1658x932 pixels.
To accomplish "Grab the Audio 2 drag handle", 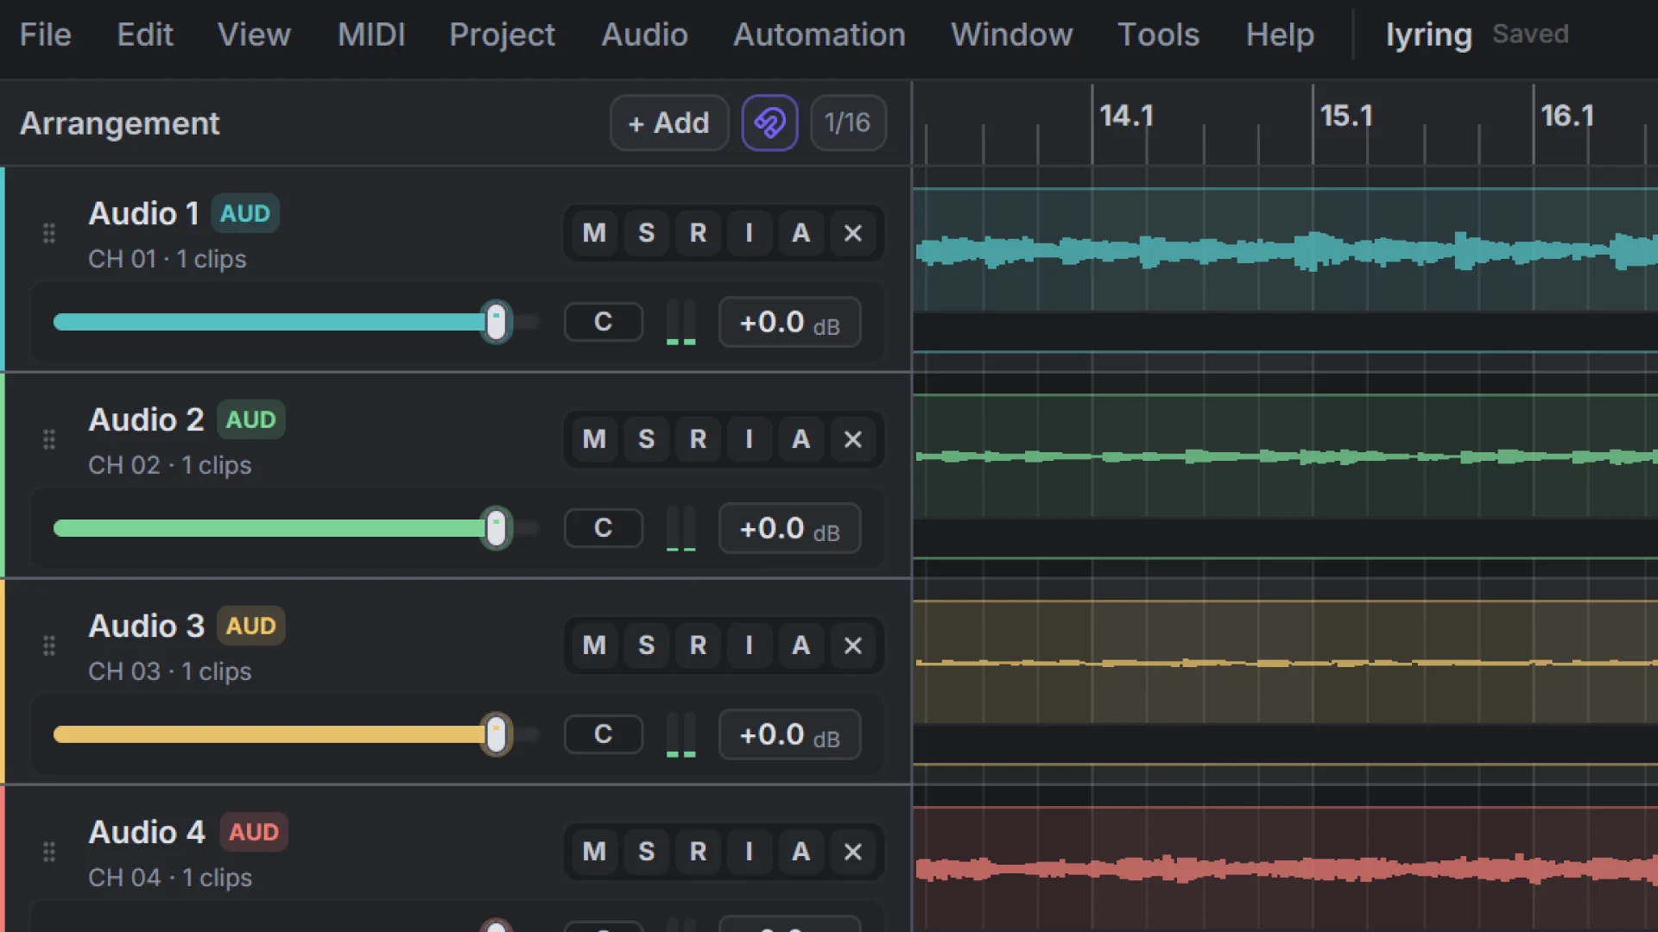I will click(x=49, y=439).
